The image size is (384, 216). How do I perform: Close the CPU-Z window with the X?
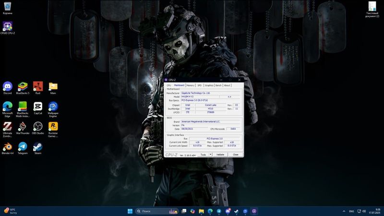pos(239,80)
